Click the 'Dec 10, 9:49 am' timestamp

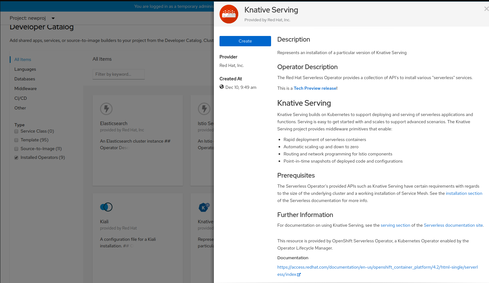[x=241, y=87]
